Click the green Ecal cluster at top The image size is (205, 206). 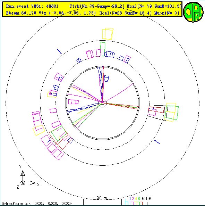pyautogui.click(x=102, y=49)
